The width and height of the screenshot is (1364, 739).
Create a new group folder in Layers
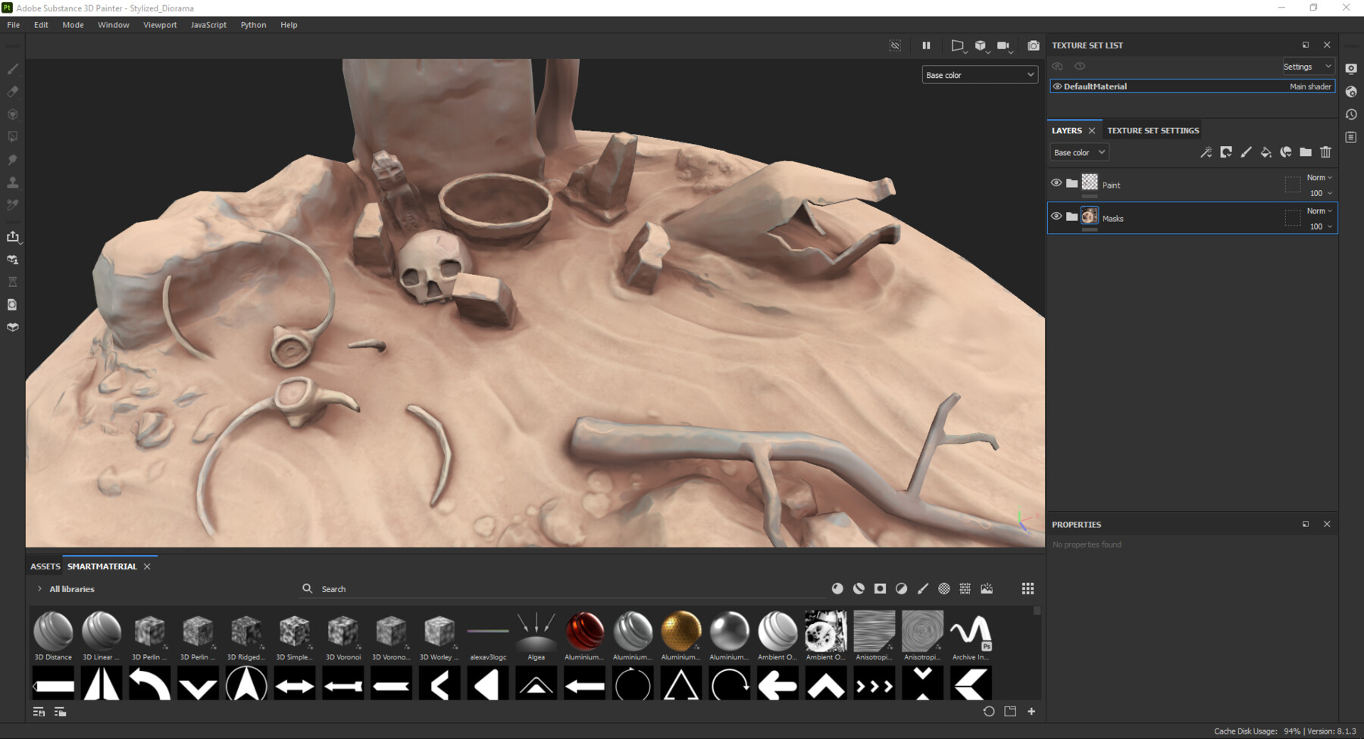[1306, 152]
